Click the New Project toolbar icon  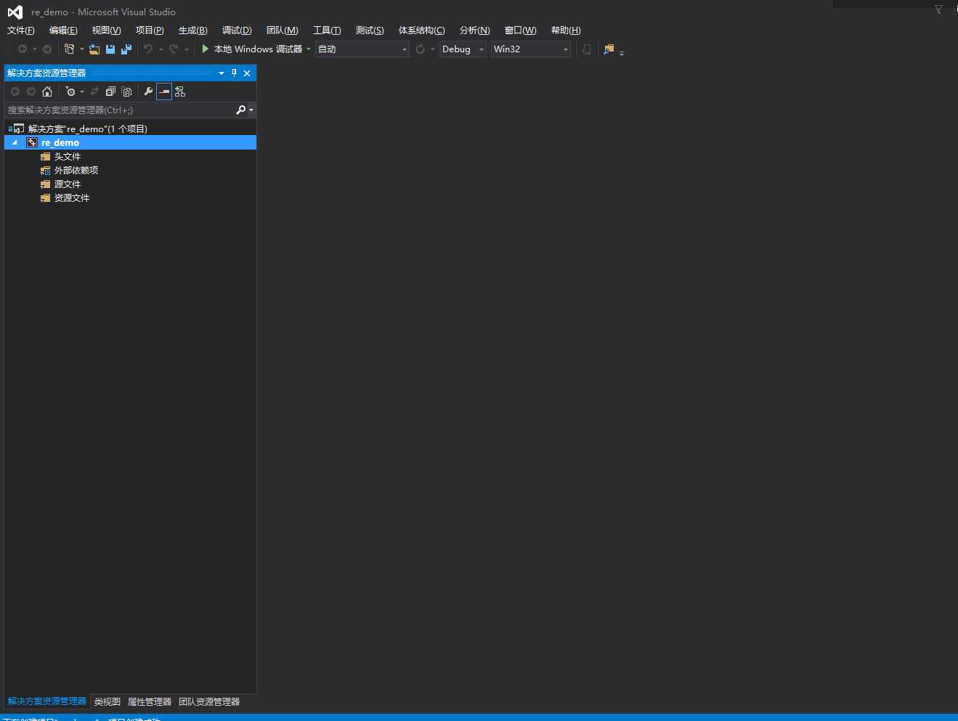(70, 49)
